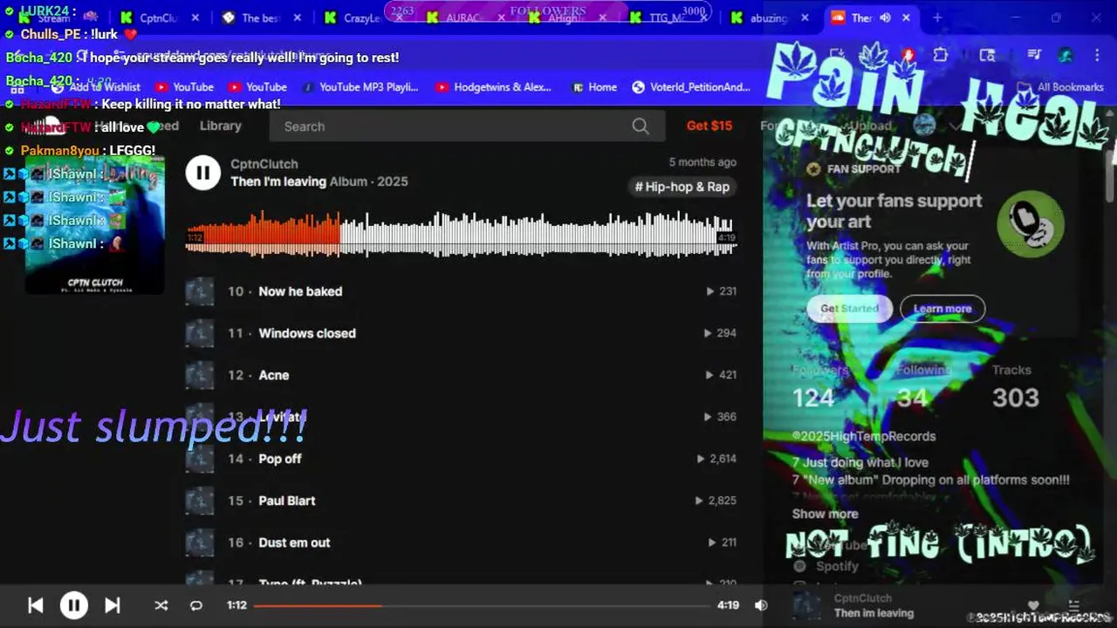Toggle repeat in the bottom player
The height and width of the screenshot is (628, 1117).
[196, 605]
